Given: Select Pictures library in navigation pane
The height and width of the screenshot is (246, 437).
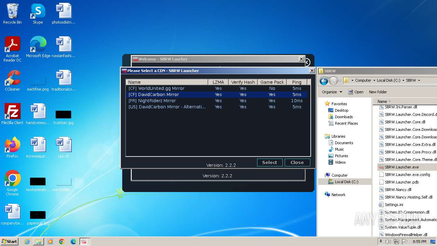Looking at the screenshot, I should coord(341,156).
